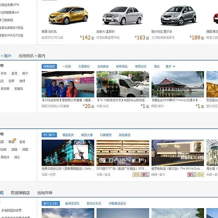The height and width of the screenshot is (218, 218).
Task: Open The Shilla Duty Free store photo
Action: (x=178, y=153)
